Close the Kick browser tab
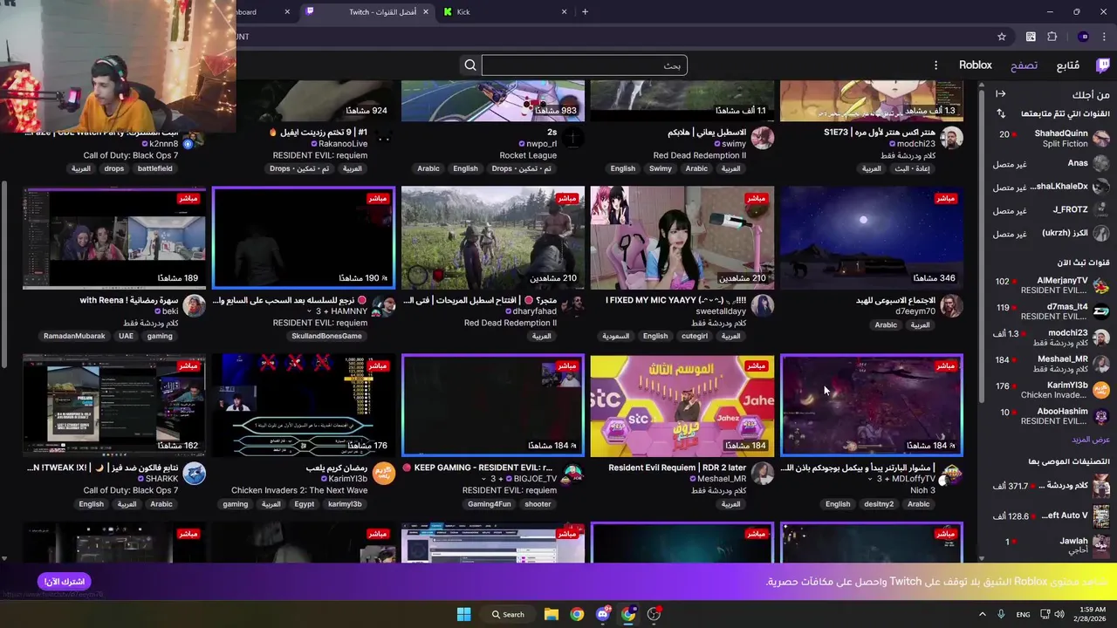The width and height of the screenshot is (1117, 628). (x=564, y=12)
